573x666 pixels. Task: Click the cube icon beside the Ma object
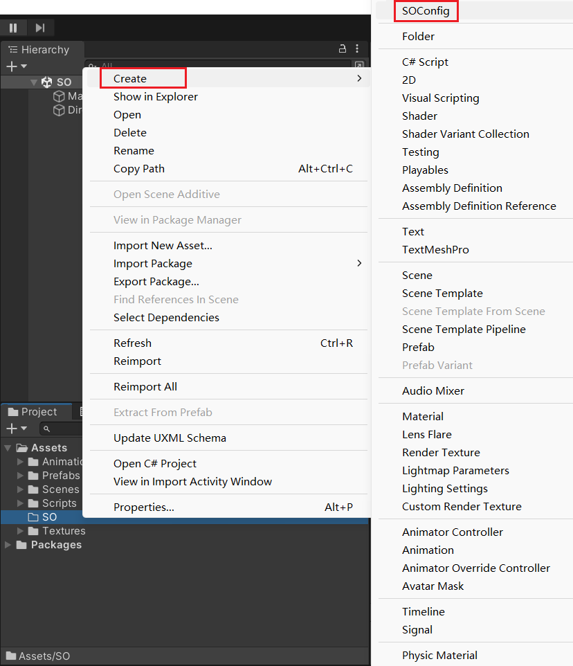59,96
